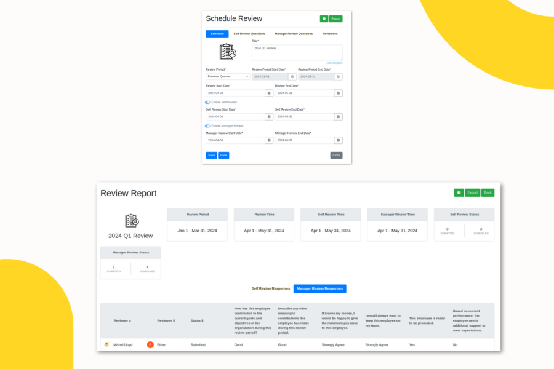Open the Reviewees tab

click(330, 34)
